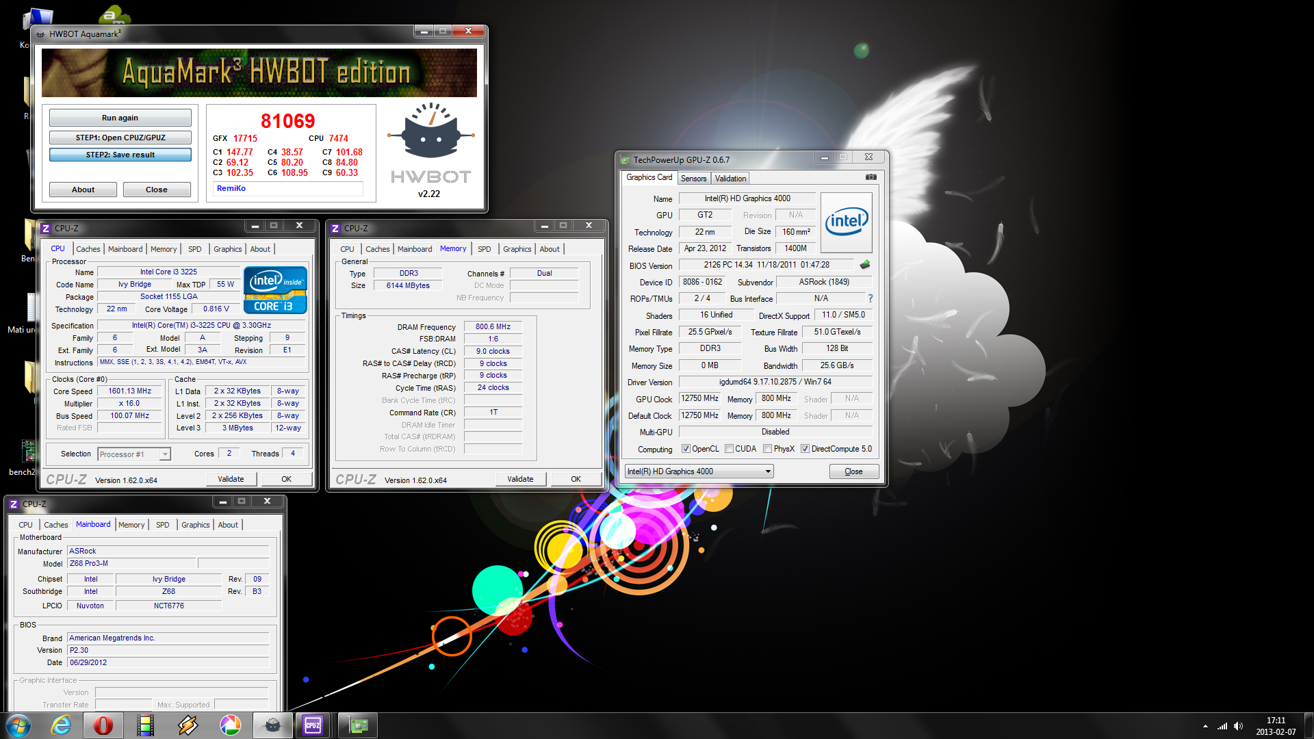Image resolution: width=1314 pixels, height=739 pixels.
Task: Click the DRAM Frequency value 800.6 MHz
Action: click(493, 327)
